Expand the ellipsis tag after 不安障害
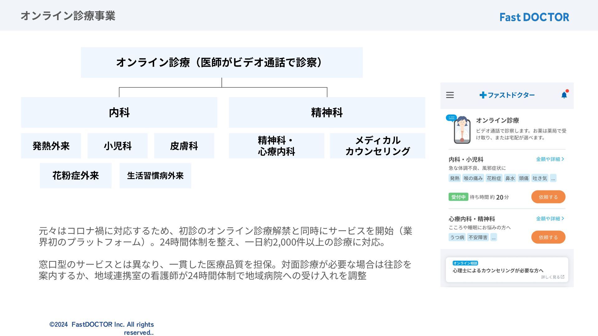 coord(493,237)
